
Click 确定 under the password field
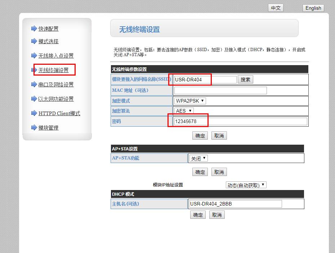coord(200,136)
